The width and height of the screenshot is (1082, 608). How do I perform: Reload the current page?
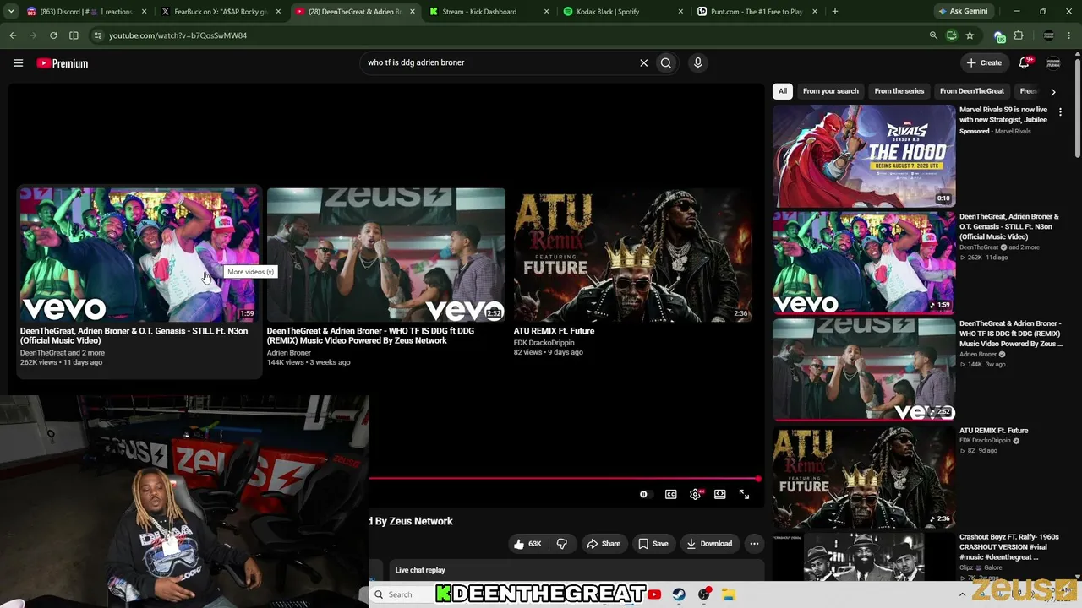(x=53, y=35)
